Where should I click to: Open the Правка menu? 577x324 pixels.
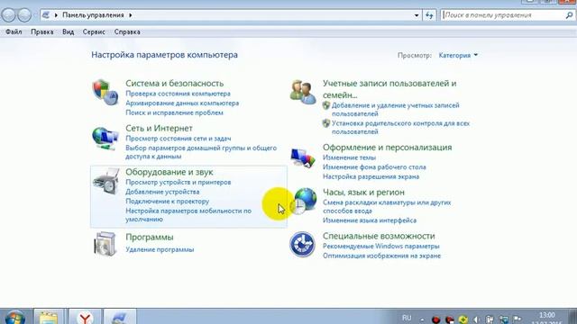pyautogui.click(x=42, y=32)
